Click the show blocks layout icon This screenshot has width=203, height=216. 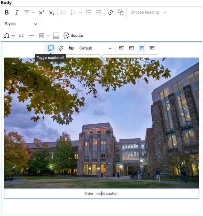coord(56,36)
